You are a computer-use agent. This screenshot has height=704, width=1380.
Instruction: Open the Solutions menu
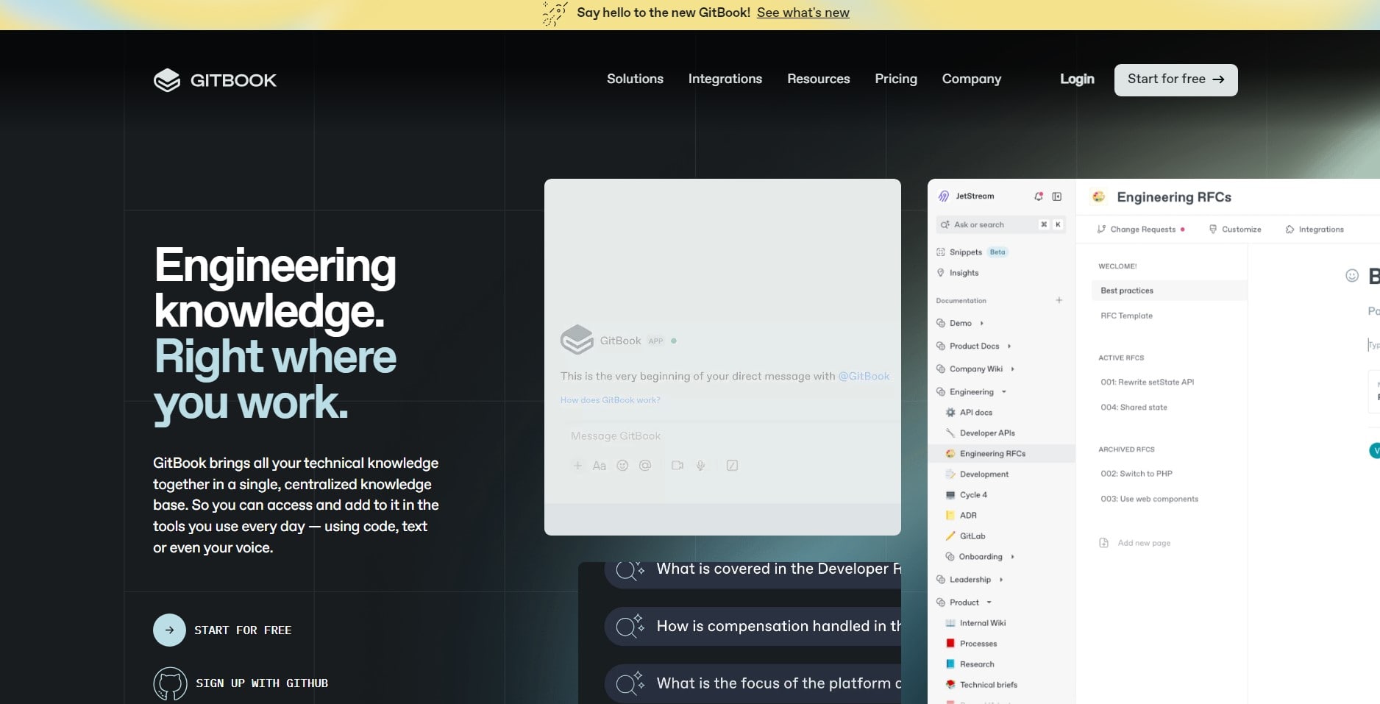[x=635, y=79]
